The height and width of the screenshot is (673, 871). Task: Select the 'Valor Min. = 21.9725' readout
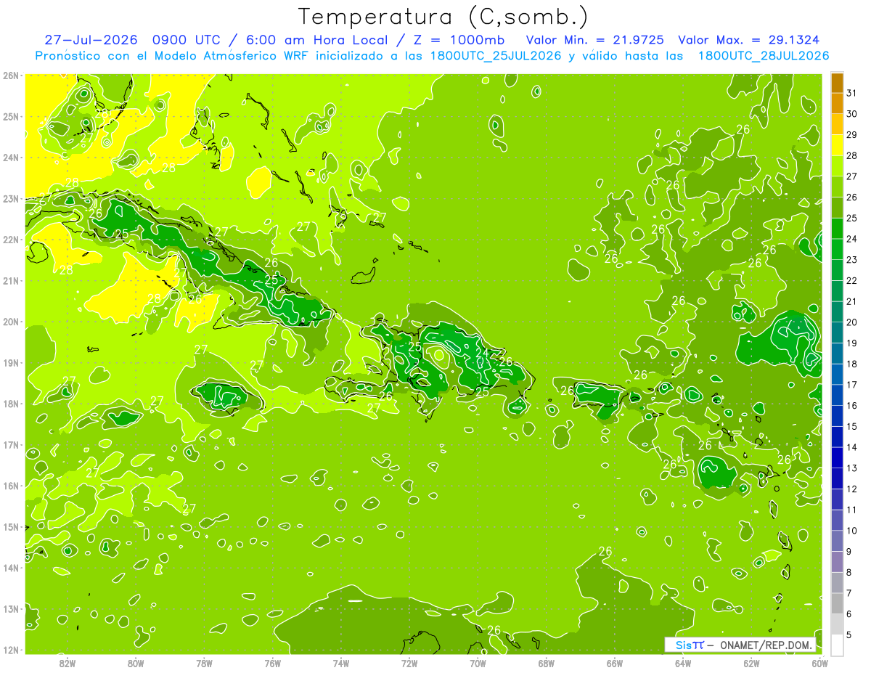(596, 40)
